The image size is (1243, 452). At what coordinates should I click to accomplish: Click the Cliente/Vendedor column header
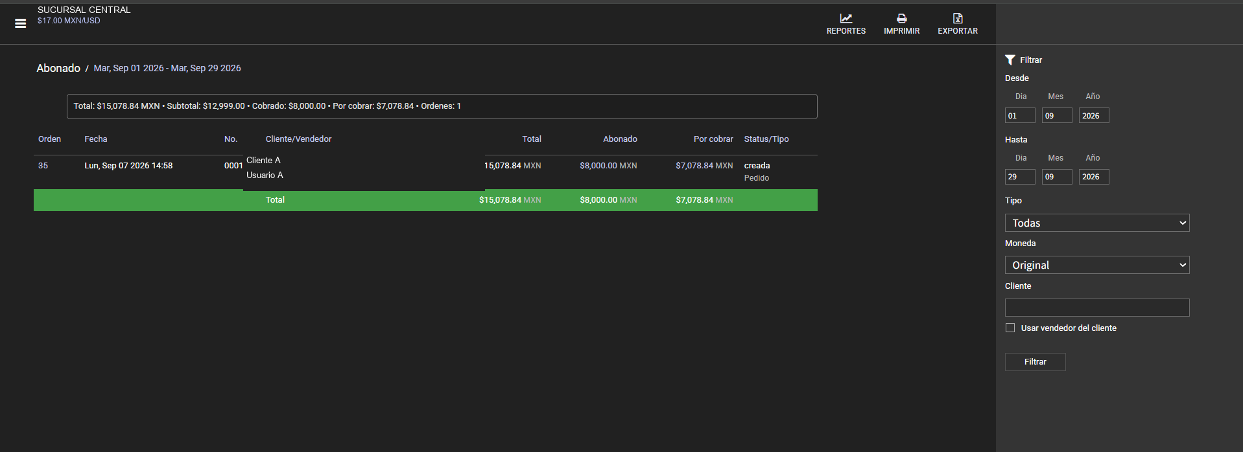tap(298, 139)
